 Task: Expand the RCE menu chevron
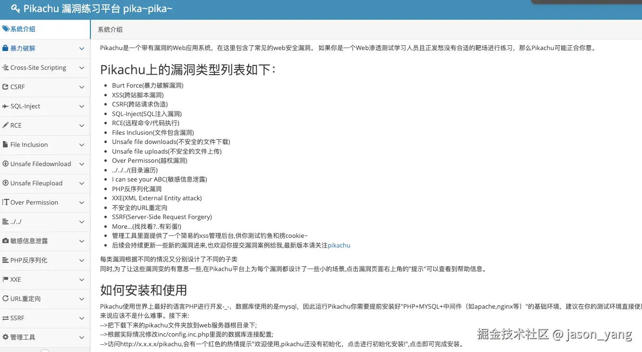82,126
